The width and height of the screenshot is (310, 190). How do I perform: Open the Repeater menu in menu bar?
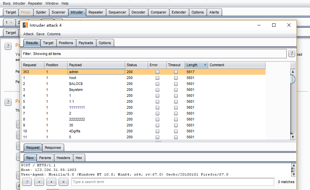(35, 3)
